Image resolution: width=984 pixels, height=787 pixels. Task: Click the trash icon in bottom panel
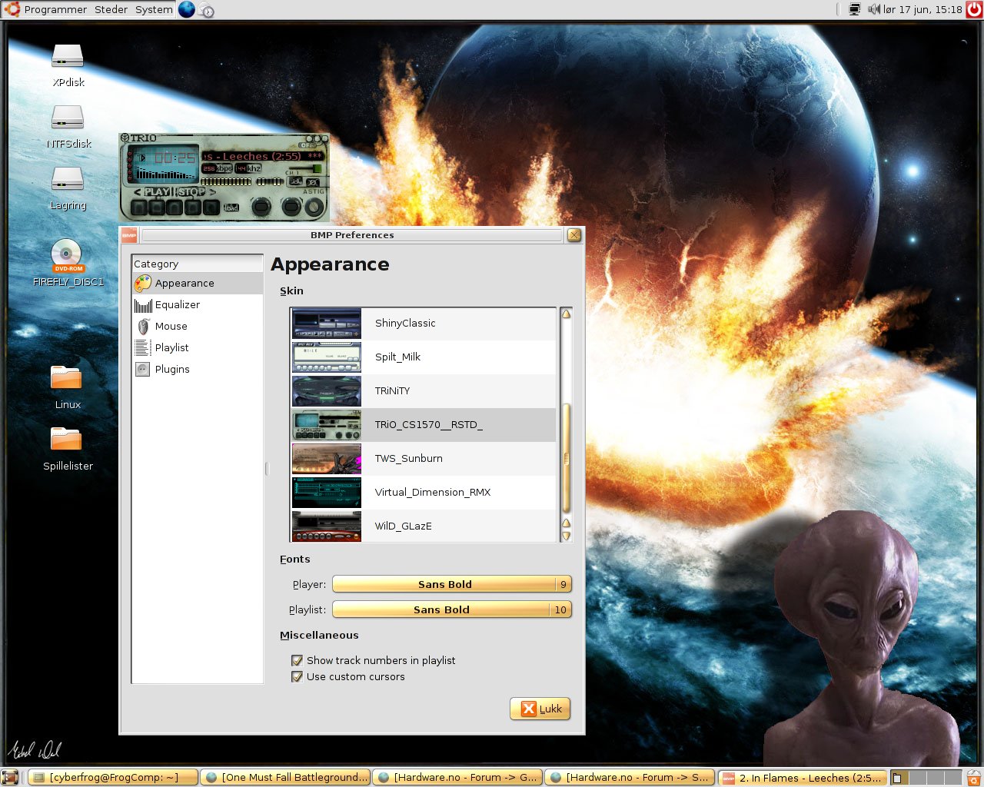click(x=973, y=777)
